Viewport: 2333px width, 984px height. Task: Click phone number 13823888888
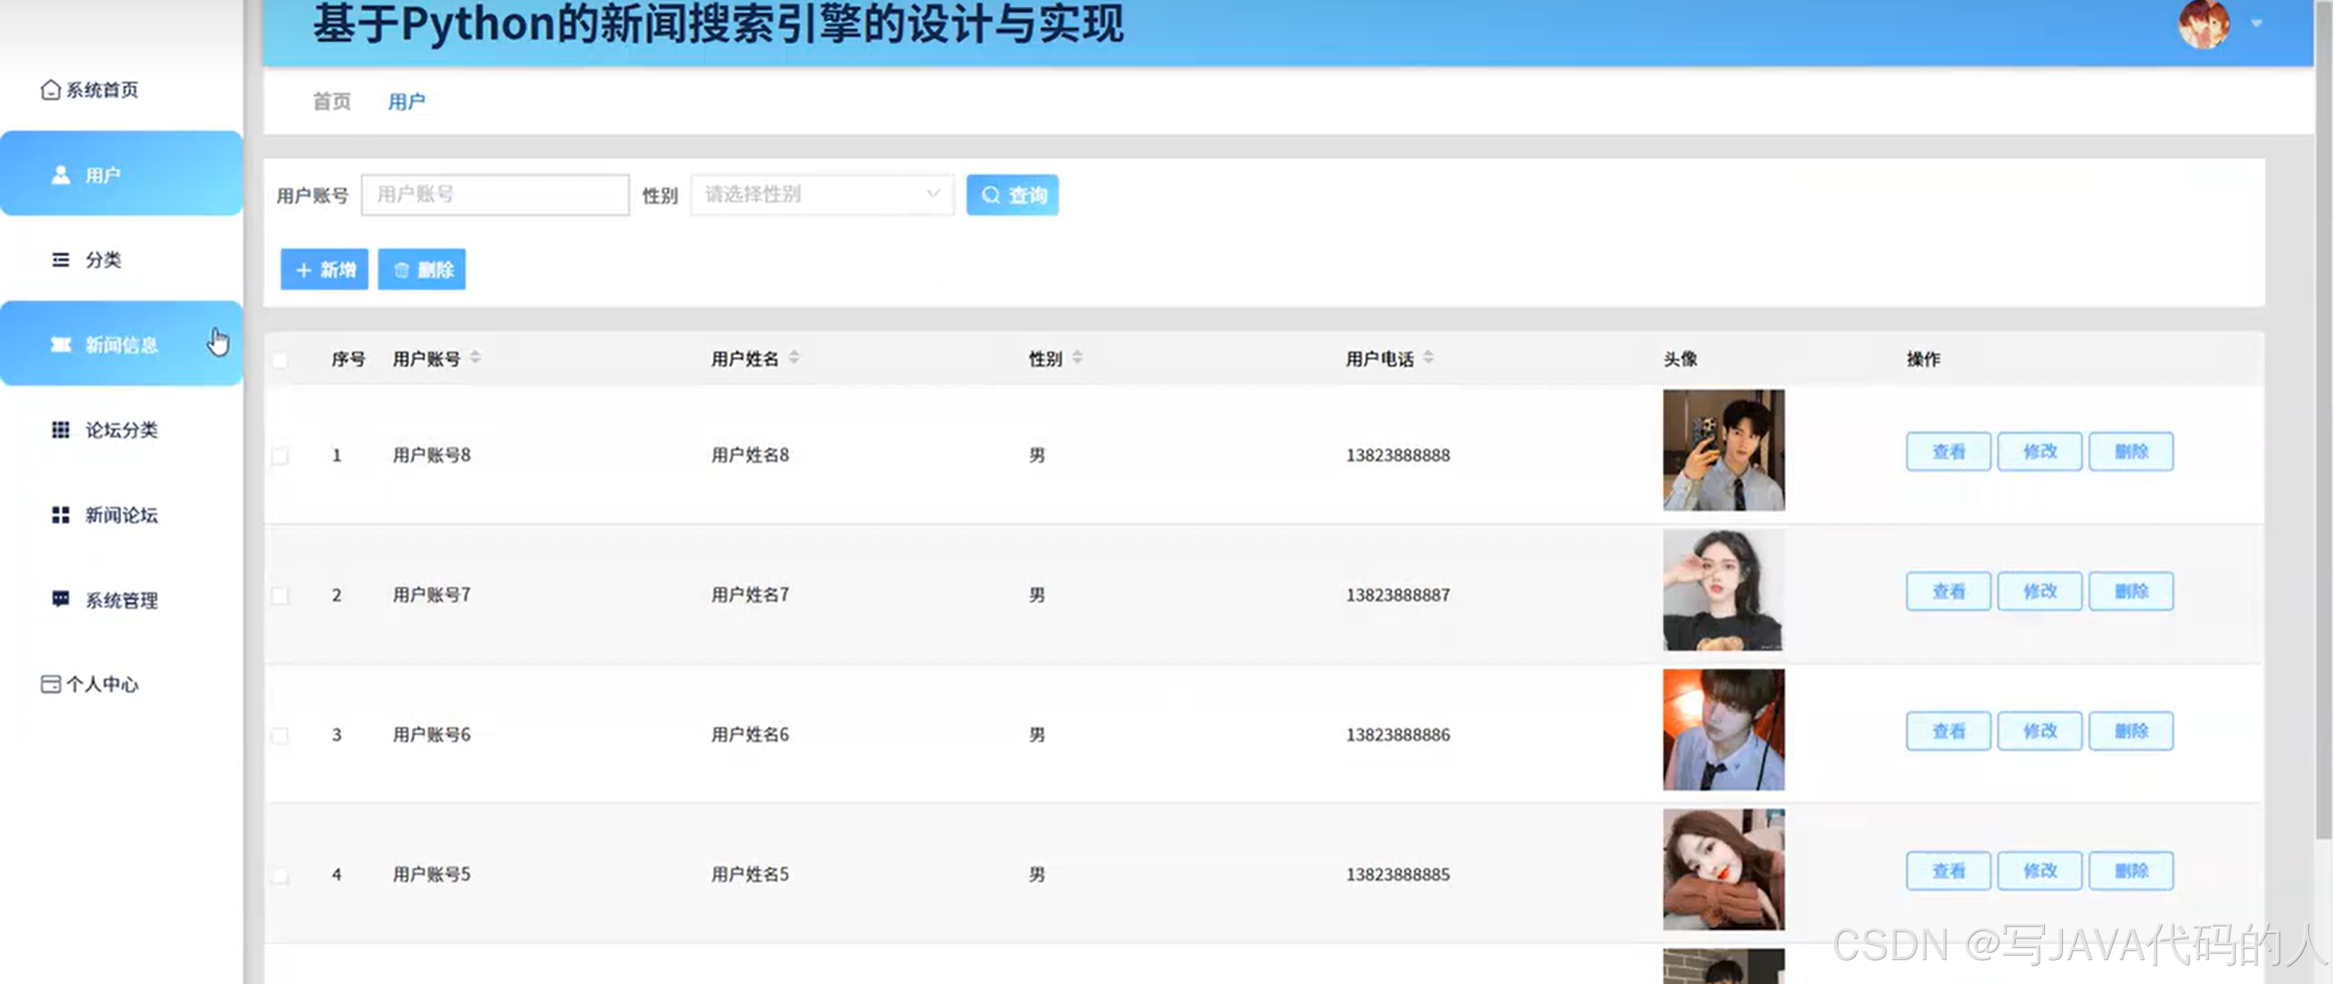[x=1398, y=455]
